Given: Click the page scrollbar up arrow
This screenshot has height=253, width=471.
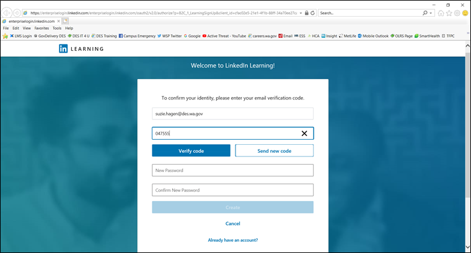Looking at the screenshot, I should coord(468,46).
